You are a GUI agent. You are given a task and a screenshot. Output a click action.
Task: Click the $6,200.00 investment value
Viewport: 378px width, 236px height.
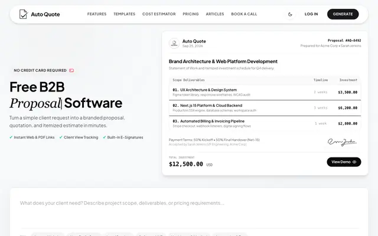(348, 108)
